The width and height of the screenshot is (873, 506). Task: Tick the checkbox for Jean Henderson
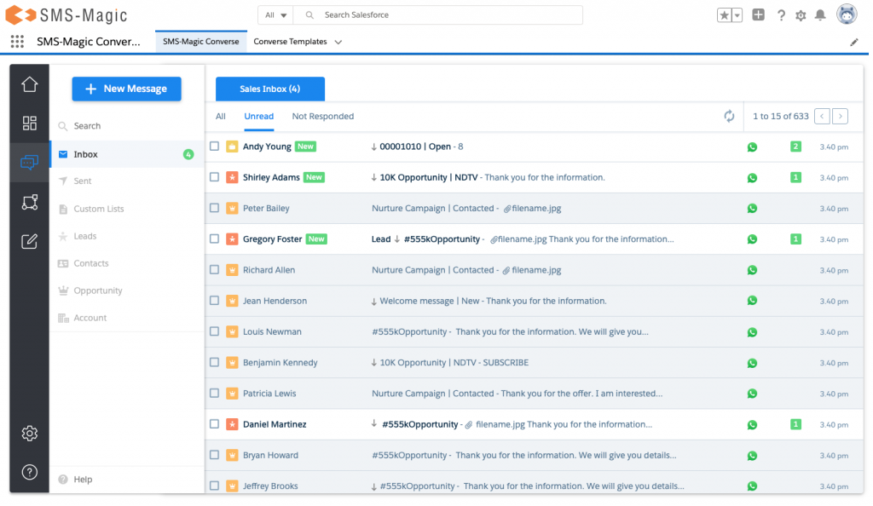pos(214,300)
